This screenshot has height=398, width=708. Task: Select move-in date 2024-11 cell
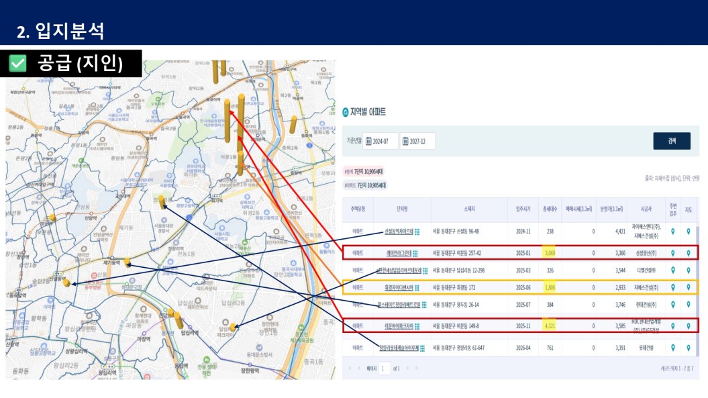point(523,232)
